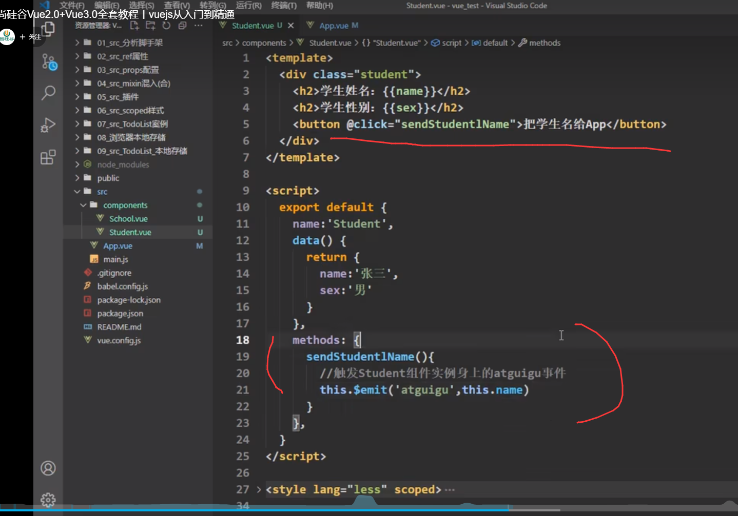
Task: Open the Source Control view
Action: pos(49,62)
